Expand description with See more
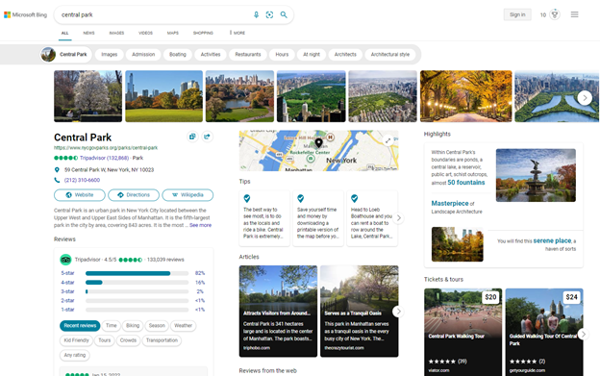The width and height of the screenshot is (600, 376). (200, 225)
